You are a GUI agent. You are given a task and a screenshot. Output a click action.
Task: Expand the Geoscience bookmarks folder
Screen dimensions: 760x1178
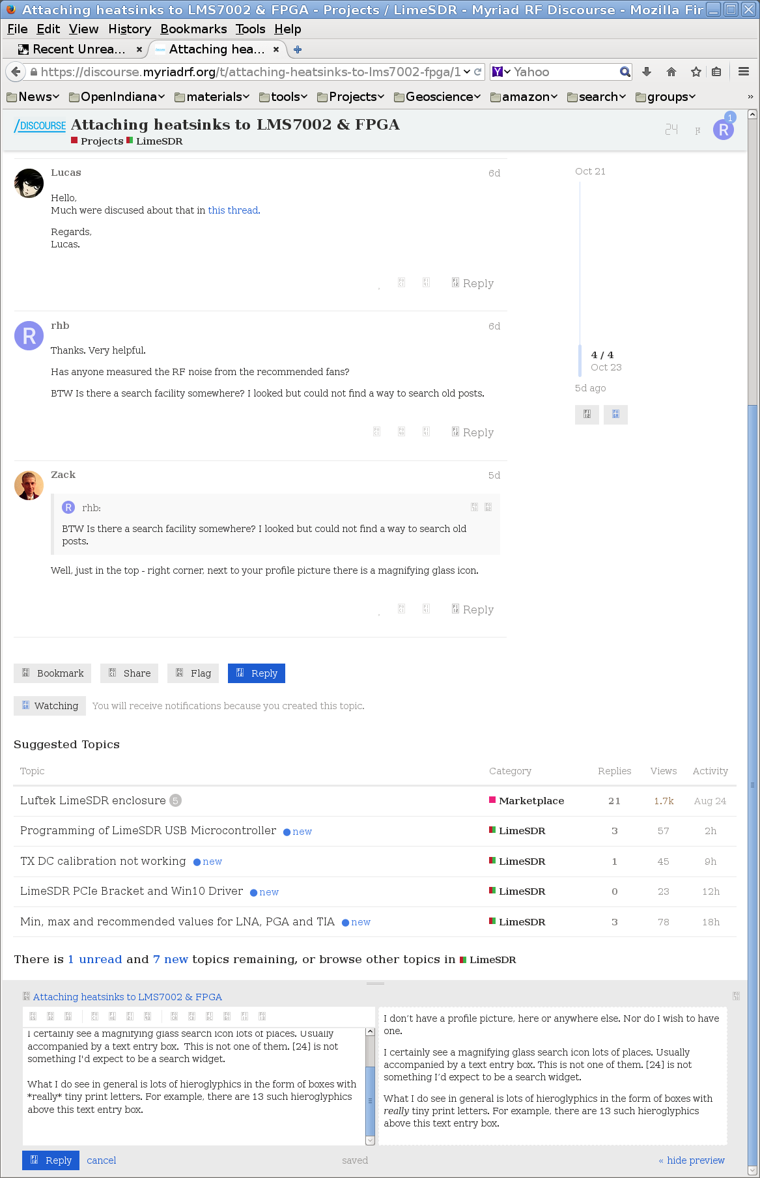tap(438, 97)
